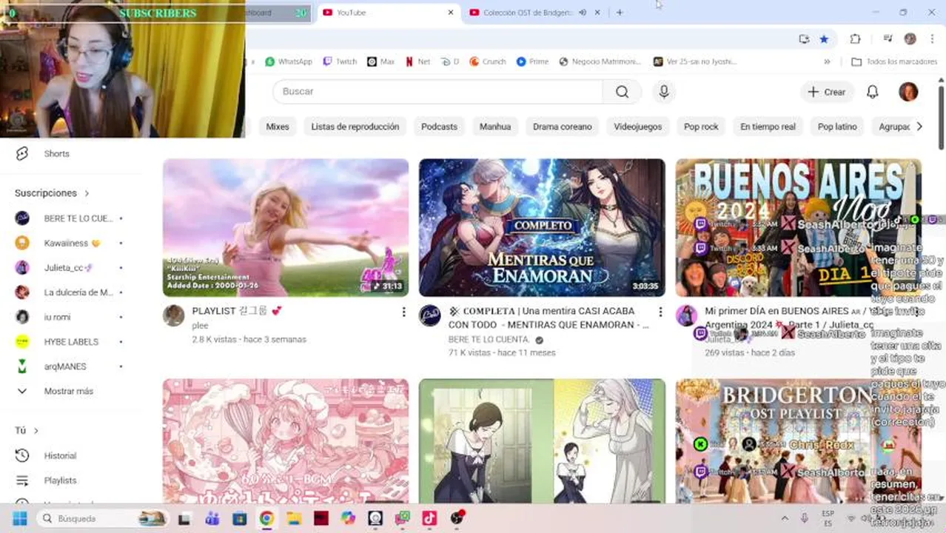Start voice search with the microphone icon
946x533 pixels.
click(x=664, y=91)
